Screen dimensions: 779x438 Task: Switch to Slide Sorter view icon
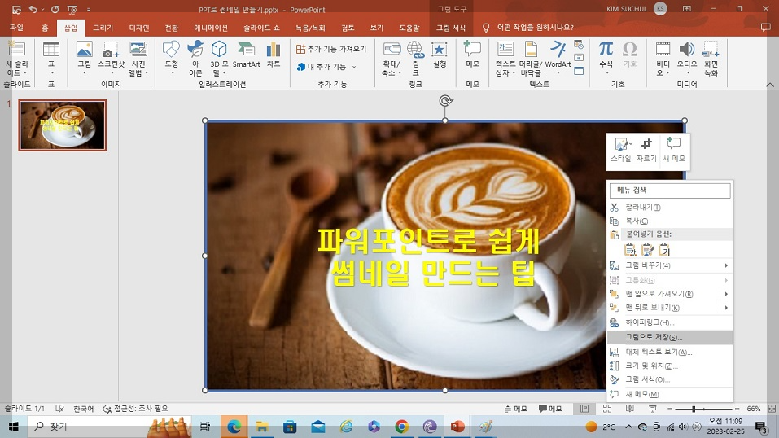[607, 409]
